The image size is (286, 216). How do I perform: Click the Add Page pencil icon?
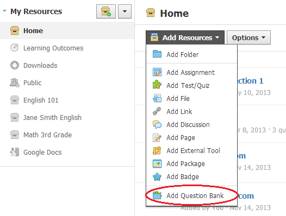(157, 137)
